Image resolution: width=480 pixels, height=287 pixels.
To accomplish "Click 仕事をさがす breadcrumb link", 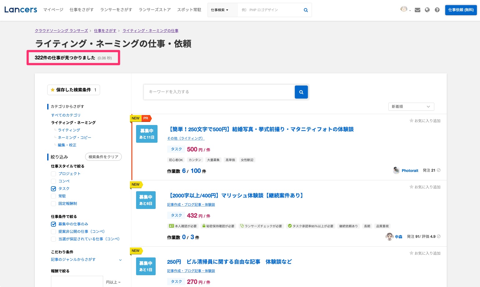I will tap(105, 30).
